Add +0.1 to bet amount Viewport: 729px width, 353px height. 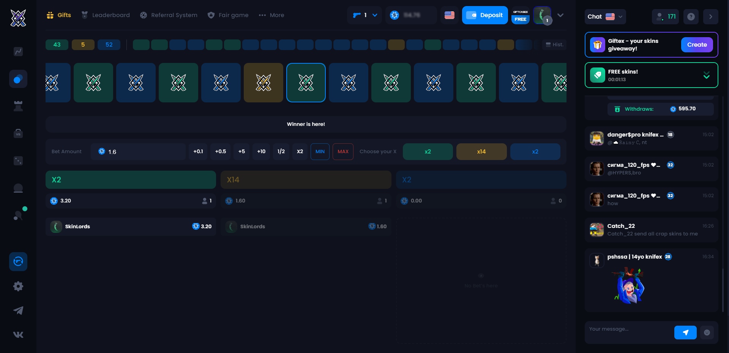pos(198,152)
